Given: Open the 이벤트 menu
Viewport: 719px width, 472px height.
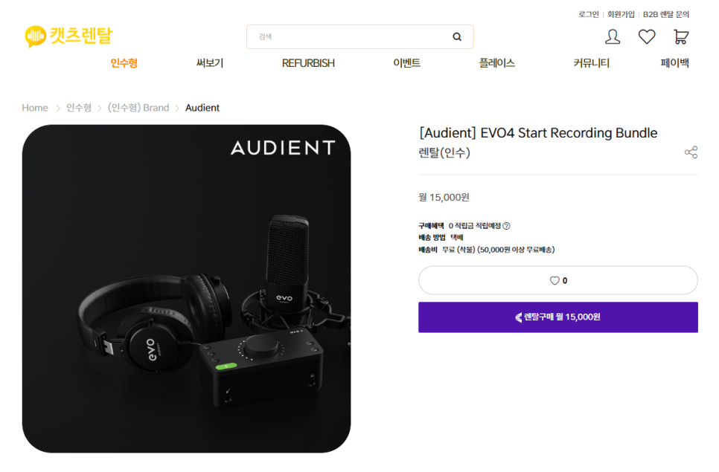Looking at the screenshot, I should [x=406, y=63].
